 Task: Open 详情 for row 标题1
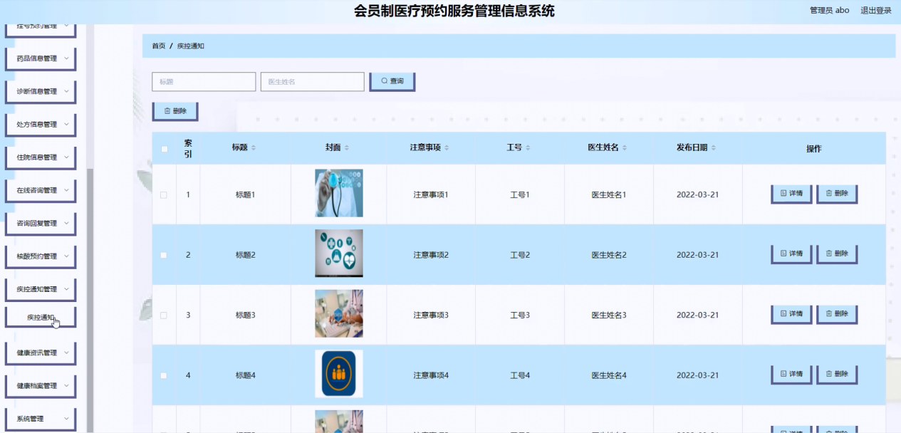point(791,194)
